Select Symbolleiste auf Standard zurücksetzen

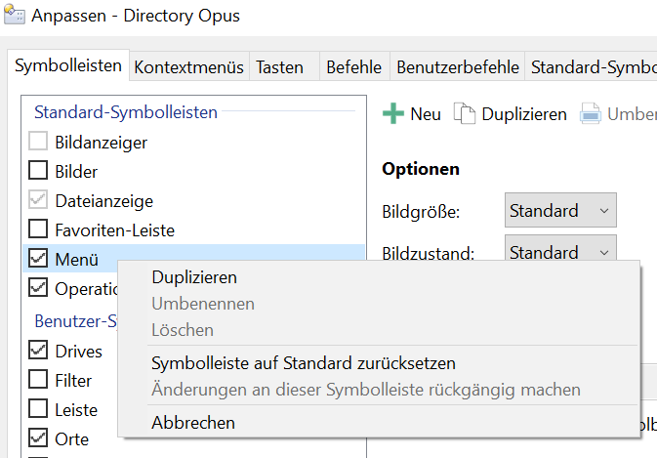tap(379, 363)
